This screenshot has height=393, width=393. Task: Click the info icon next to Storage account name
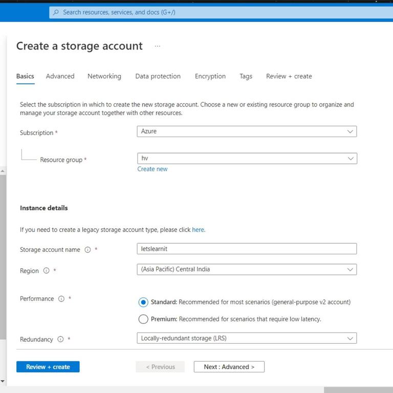click(x=88, y=250)
